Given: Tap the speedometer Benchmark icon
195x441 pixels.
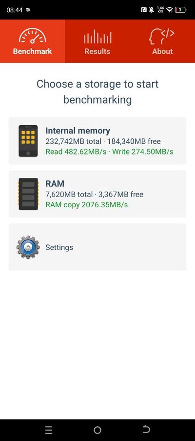Looking at the screenshot, I should (33, 35).
